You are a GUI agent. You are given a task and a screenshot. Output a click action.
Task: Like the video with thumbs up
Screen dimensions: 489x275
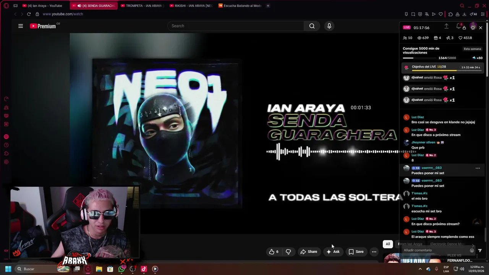click(x=274, y=252)
